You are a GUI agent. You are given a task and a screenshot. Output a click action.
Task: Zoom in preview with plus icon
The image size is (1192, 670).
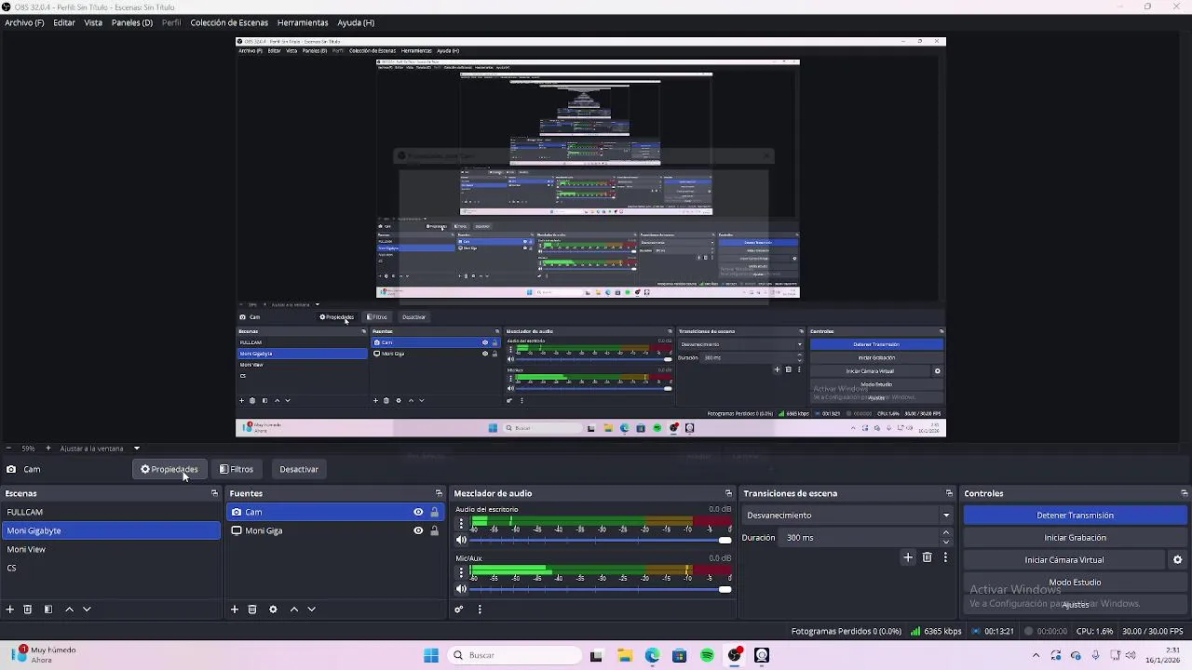coord(48,449)
